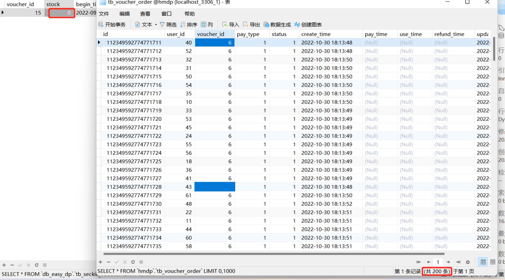Open the 列 columns chooser
505x280 pixels.
pos(207,25)
